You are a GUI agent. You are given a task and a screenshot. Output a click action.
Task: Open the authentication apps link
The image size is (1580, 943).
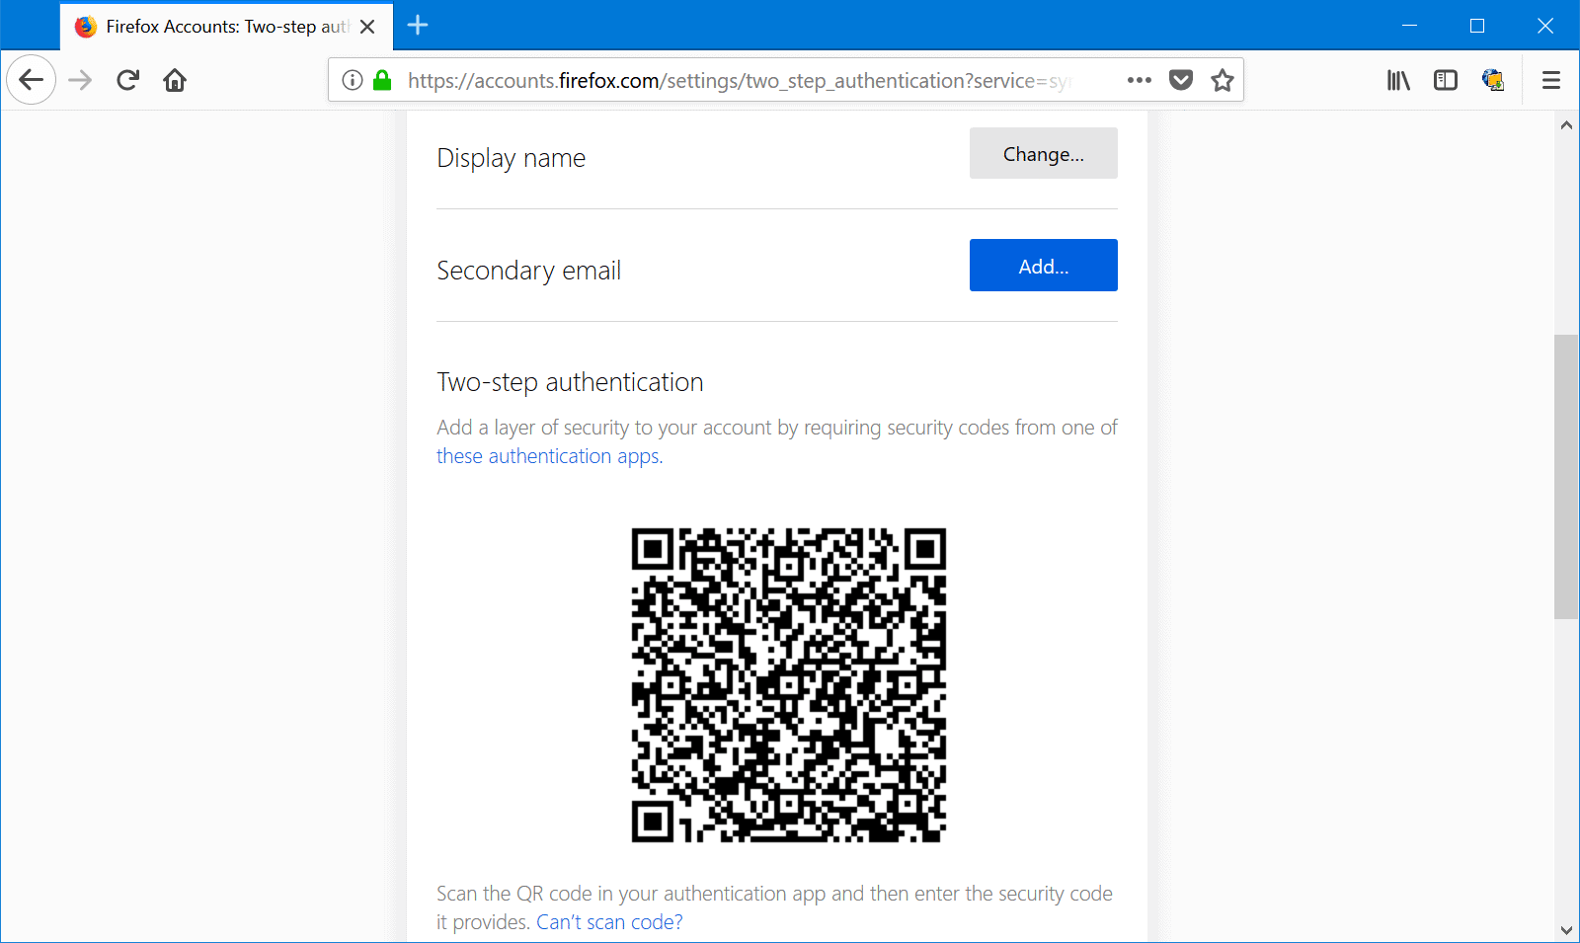pyautogui.click(x=548, y=455)
